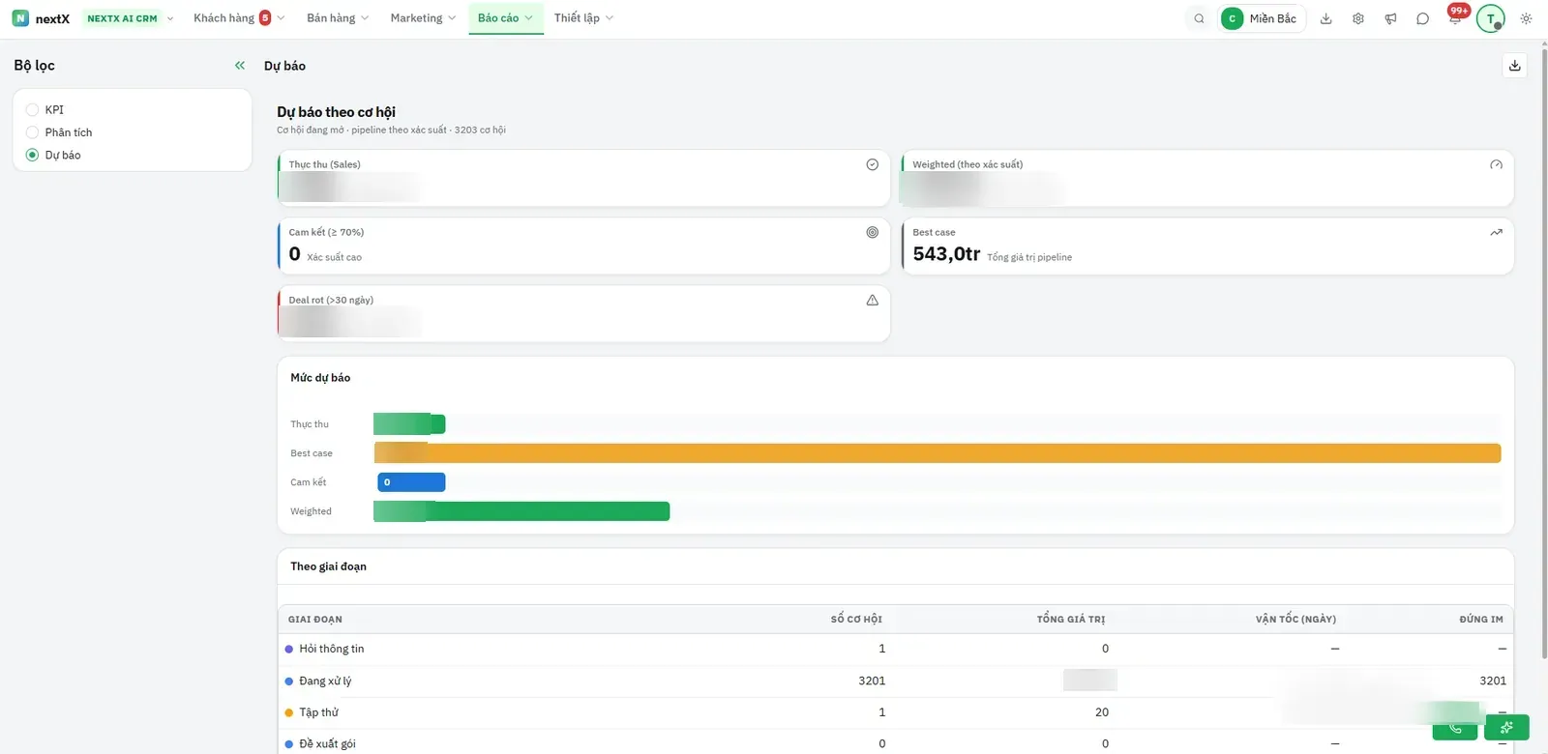Open the settings gear icon
This screenshot has height=754, width=1548.
tap(1358, 18)
